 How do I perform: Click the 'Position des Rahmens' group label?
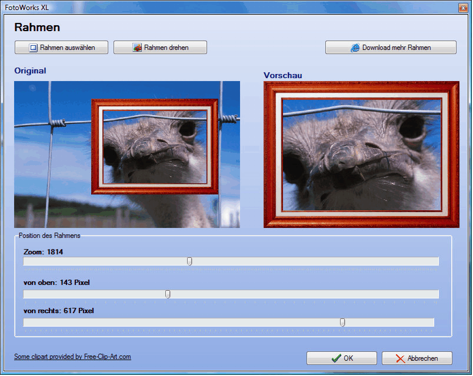pos(49,236)
